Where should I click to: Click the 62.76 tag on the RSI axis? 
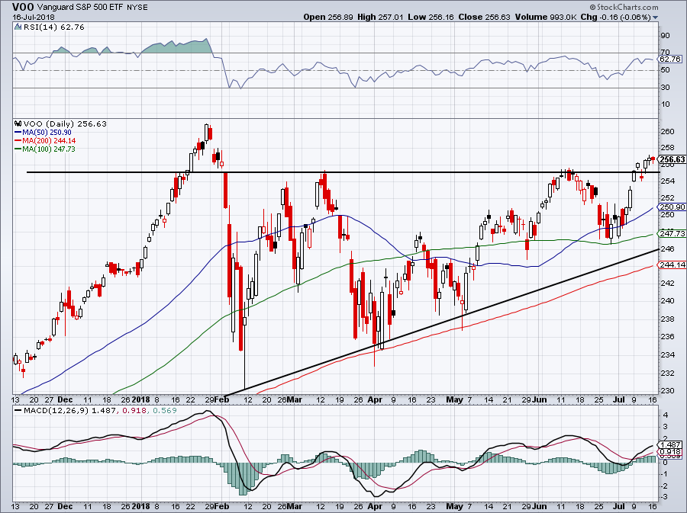point(670,59)
